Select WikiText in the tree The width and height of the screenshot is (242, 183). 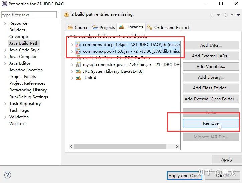coord(17,124)
